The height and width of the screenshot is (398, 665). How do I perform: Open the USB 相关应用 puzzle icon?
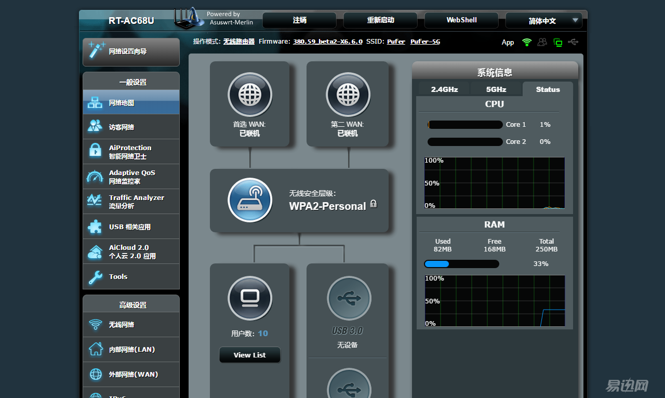tap(95, 227)
